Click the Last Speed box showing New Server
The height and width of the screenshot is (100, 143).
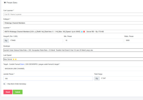coord(73,59)
